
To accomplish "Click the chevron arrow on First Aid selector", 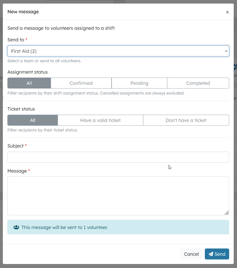I will pos(226,51).
